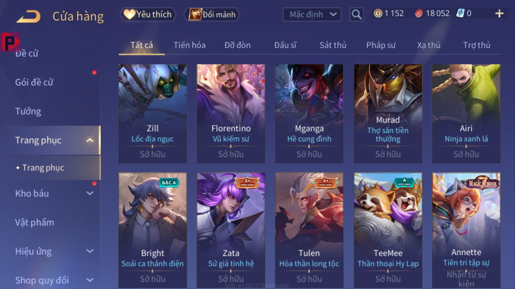Select Tướng in the sidebar
The image size is (515, 289).
28,111
